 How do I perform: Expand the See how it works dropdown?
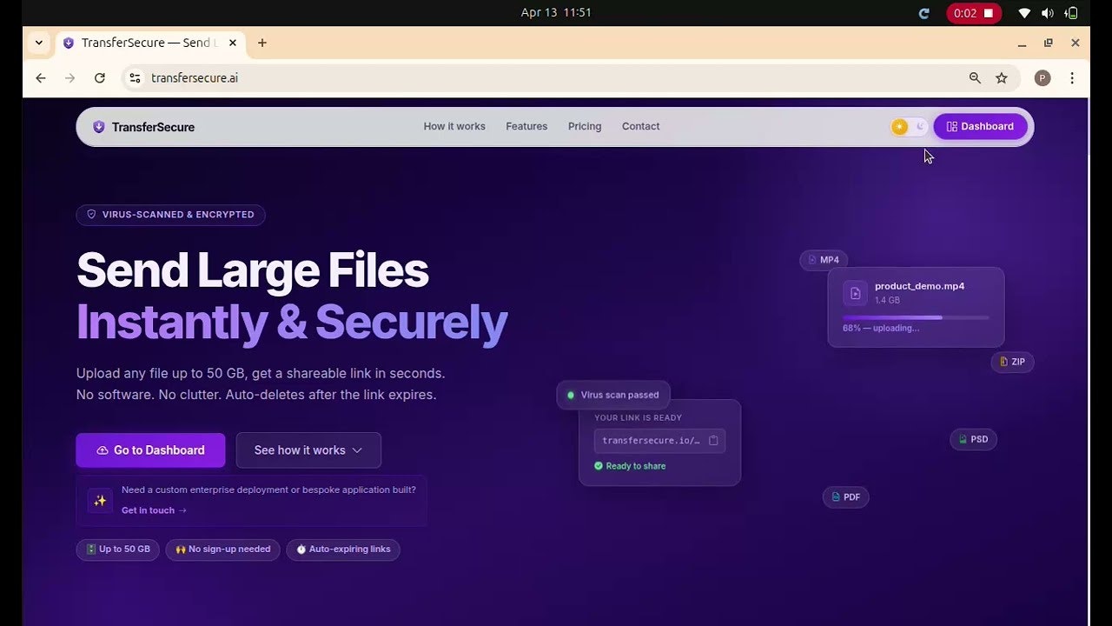tap(308, 450)
